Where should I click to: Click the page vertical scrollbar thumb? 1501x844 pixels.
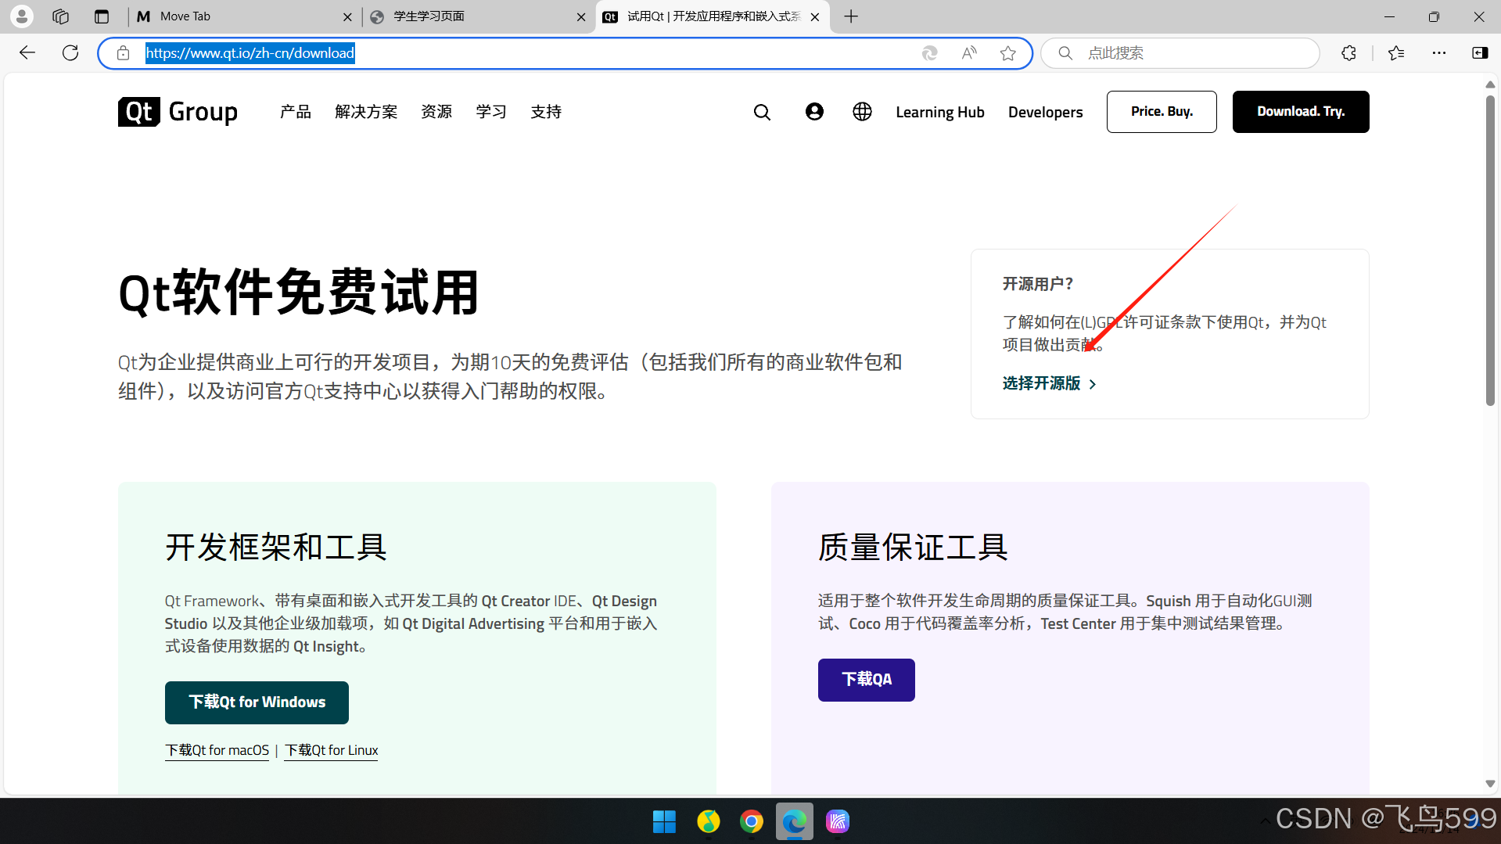point(1490,250)
